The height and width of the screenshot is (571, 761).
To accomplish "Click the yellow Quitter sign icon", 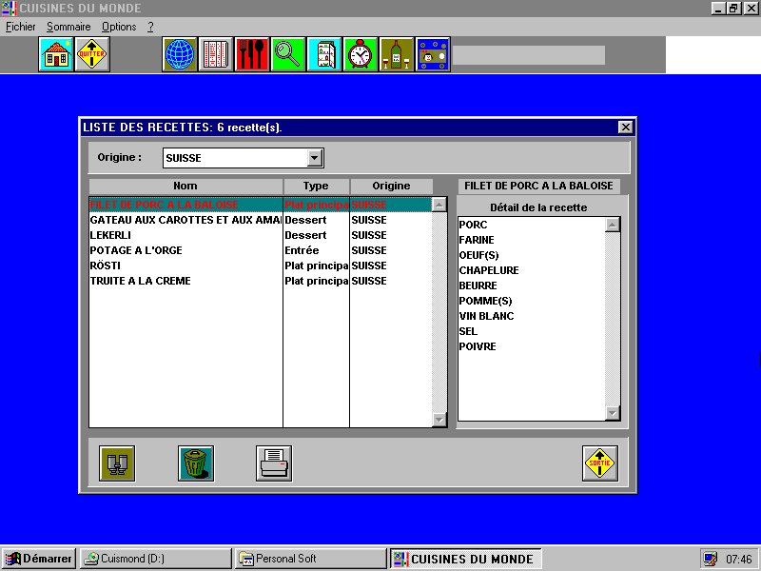I will [x=92, y=55].
